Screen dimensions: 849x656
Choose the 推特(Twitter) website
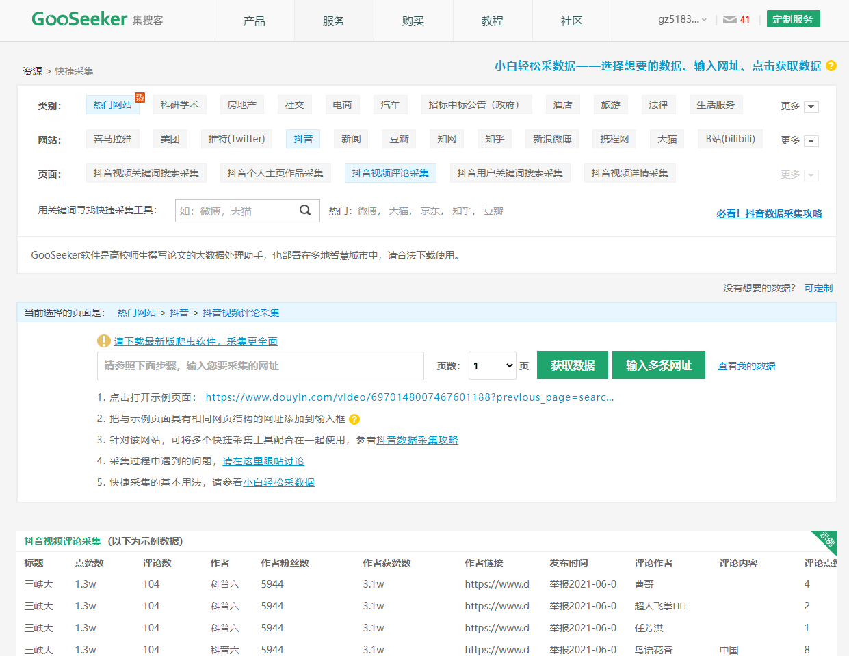237,139
